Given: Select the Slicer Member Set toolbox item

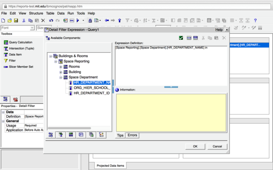Looking at the screenshot, I should click(x=21, y=66).
